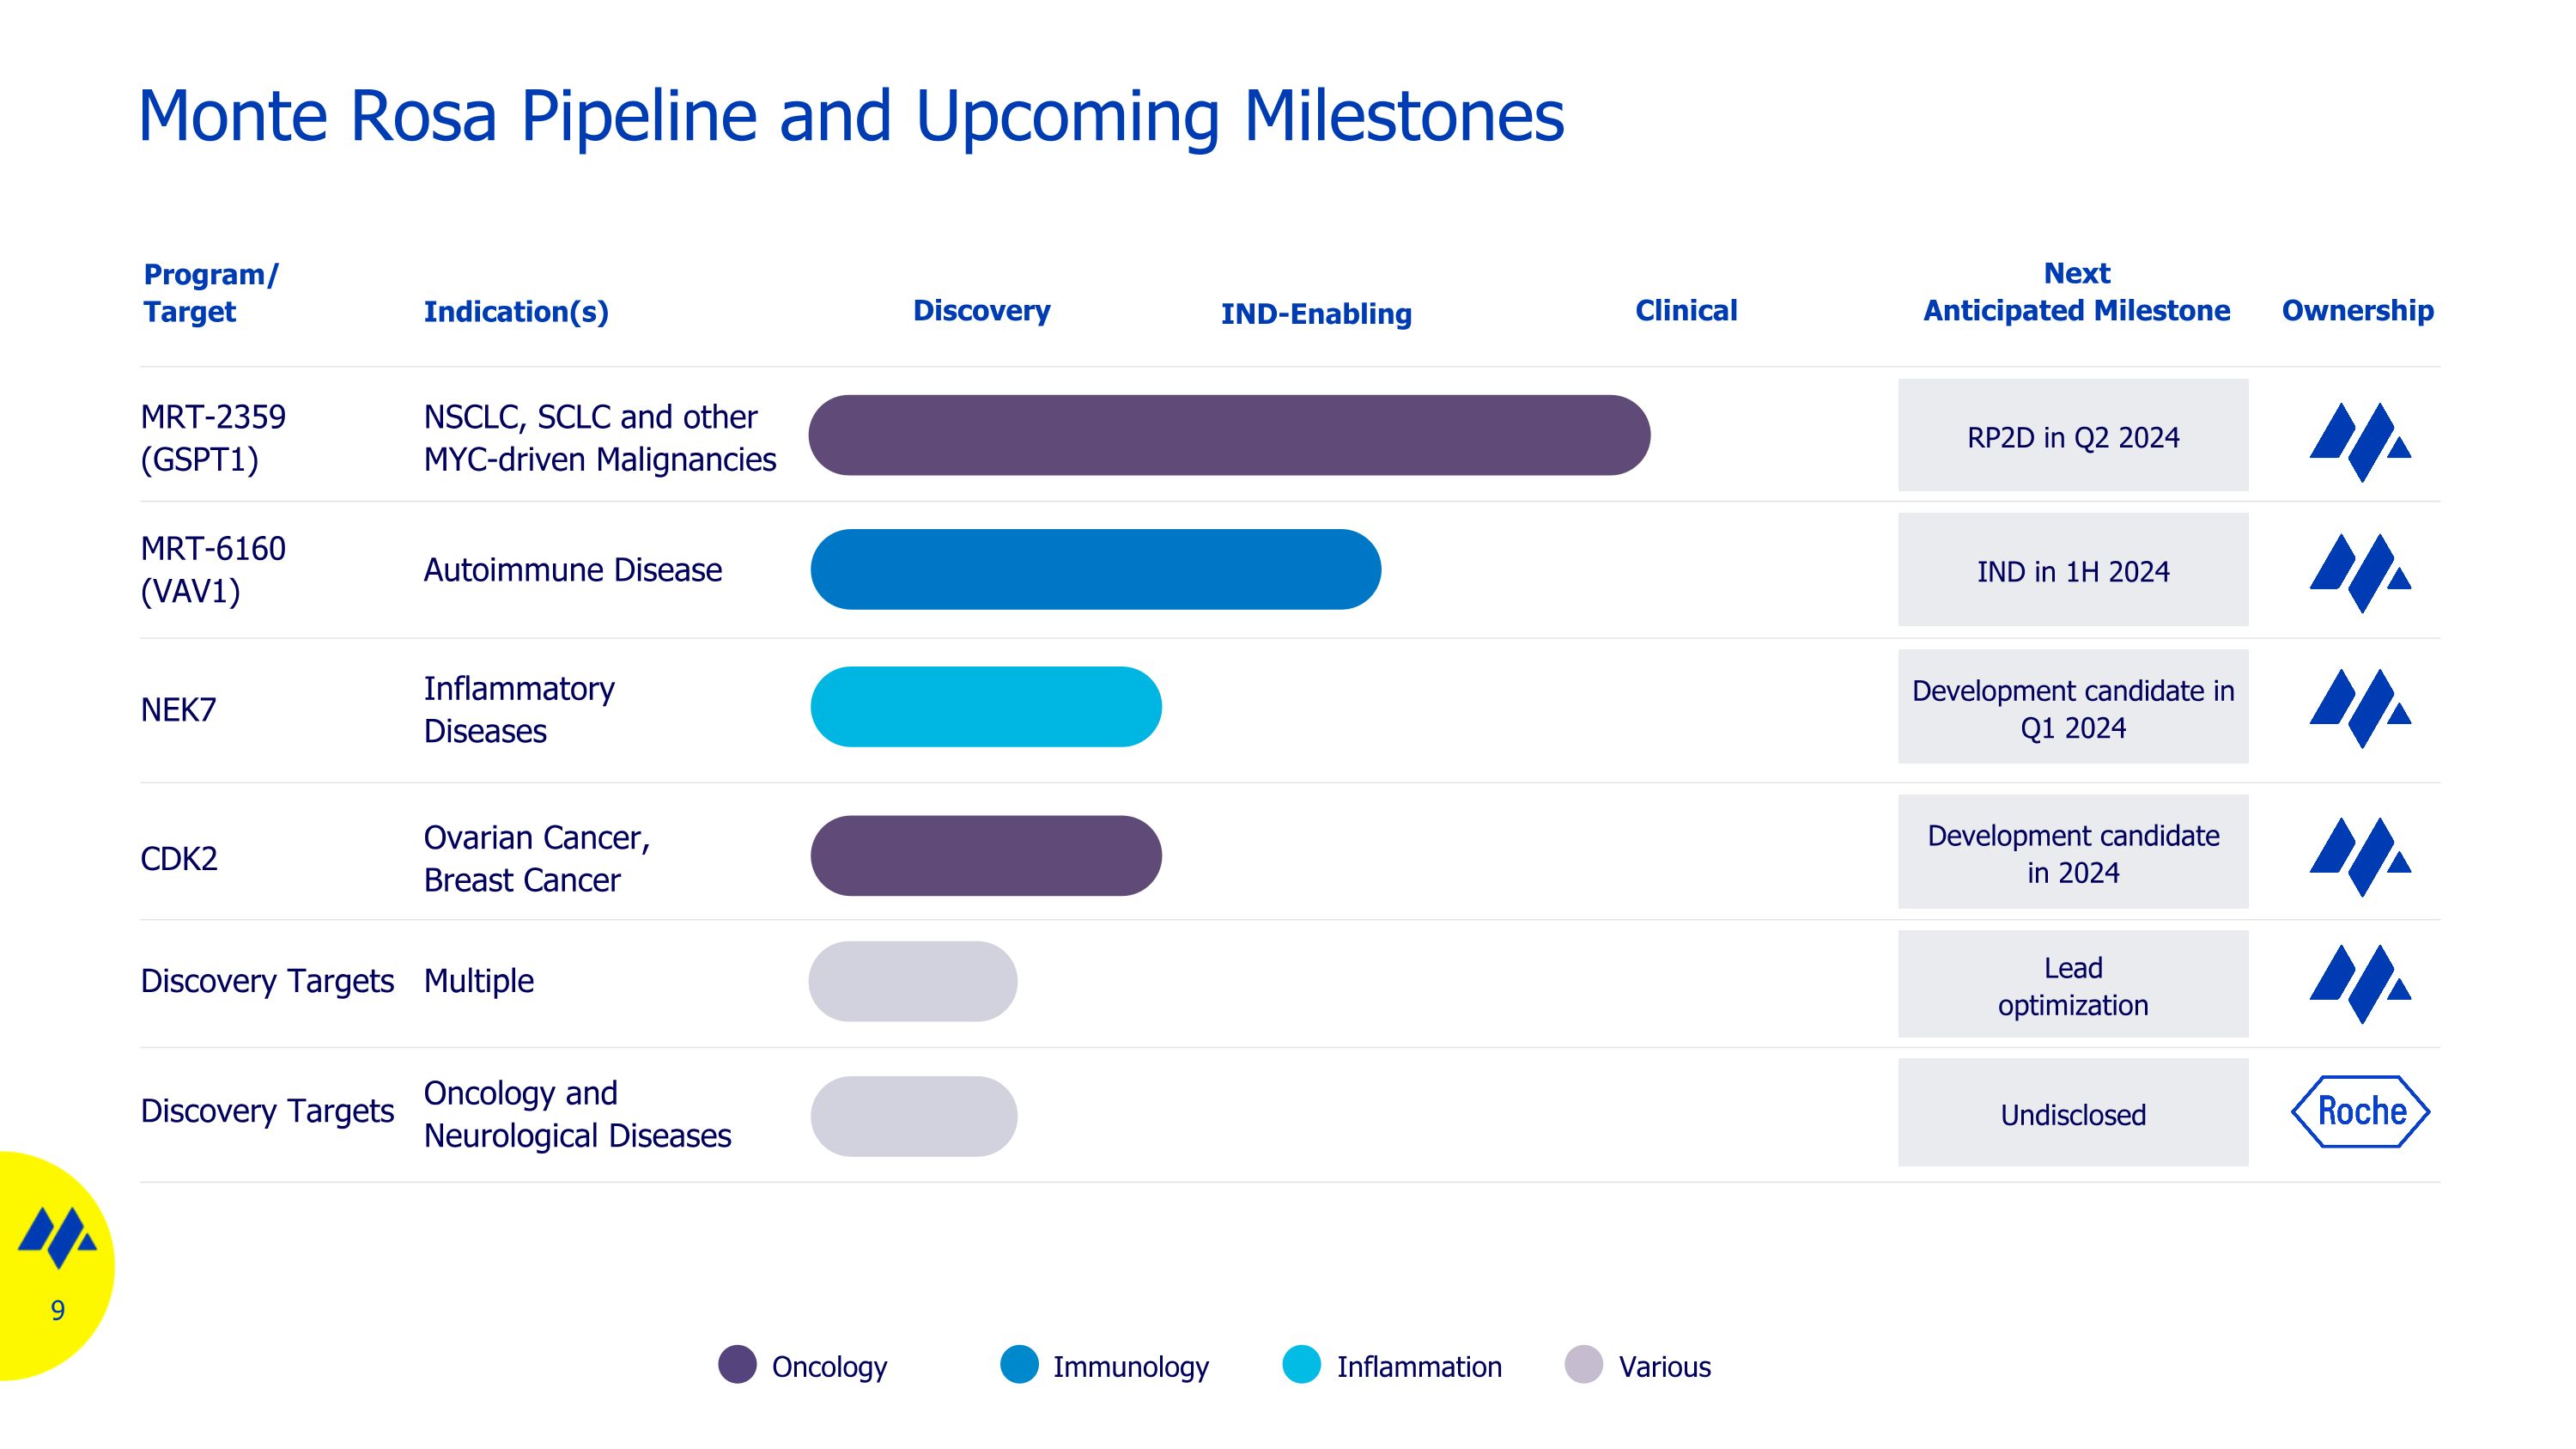Image resolution: width=2576 pixels, height=1449 pixels.
Task: Click the 'RP2D in Q2 2024' milestone box
Action: click(x=2072, y=436)
